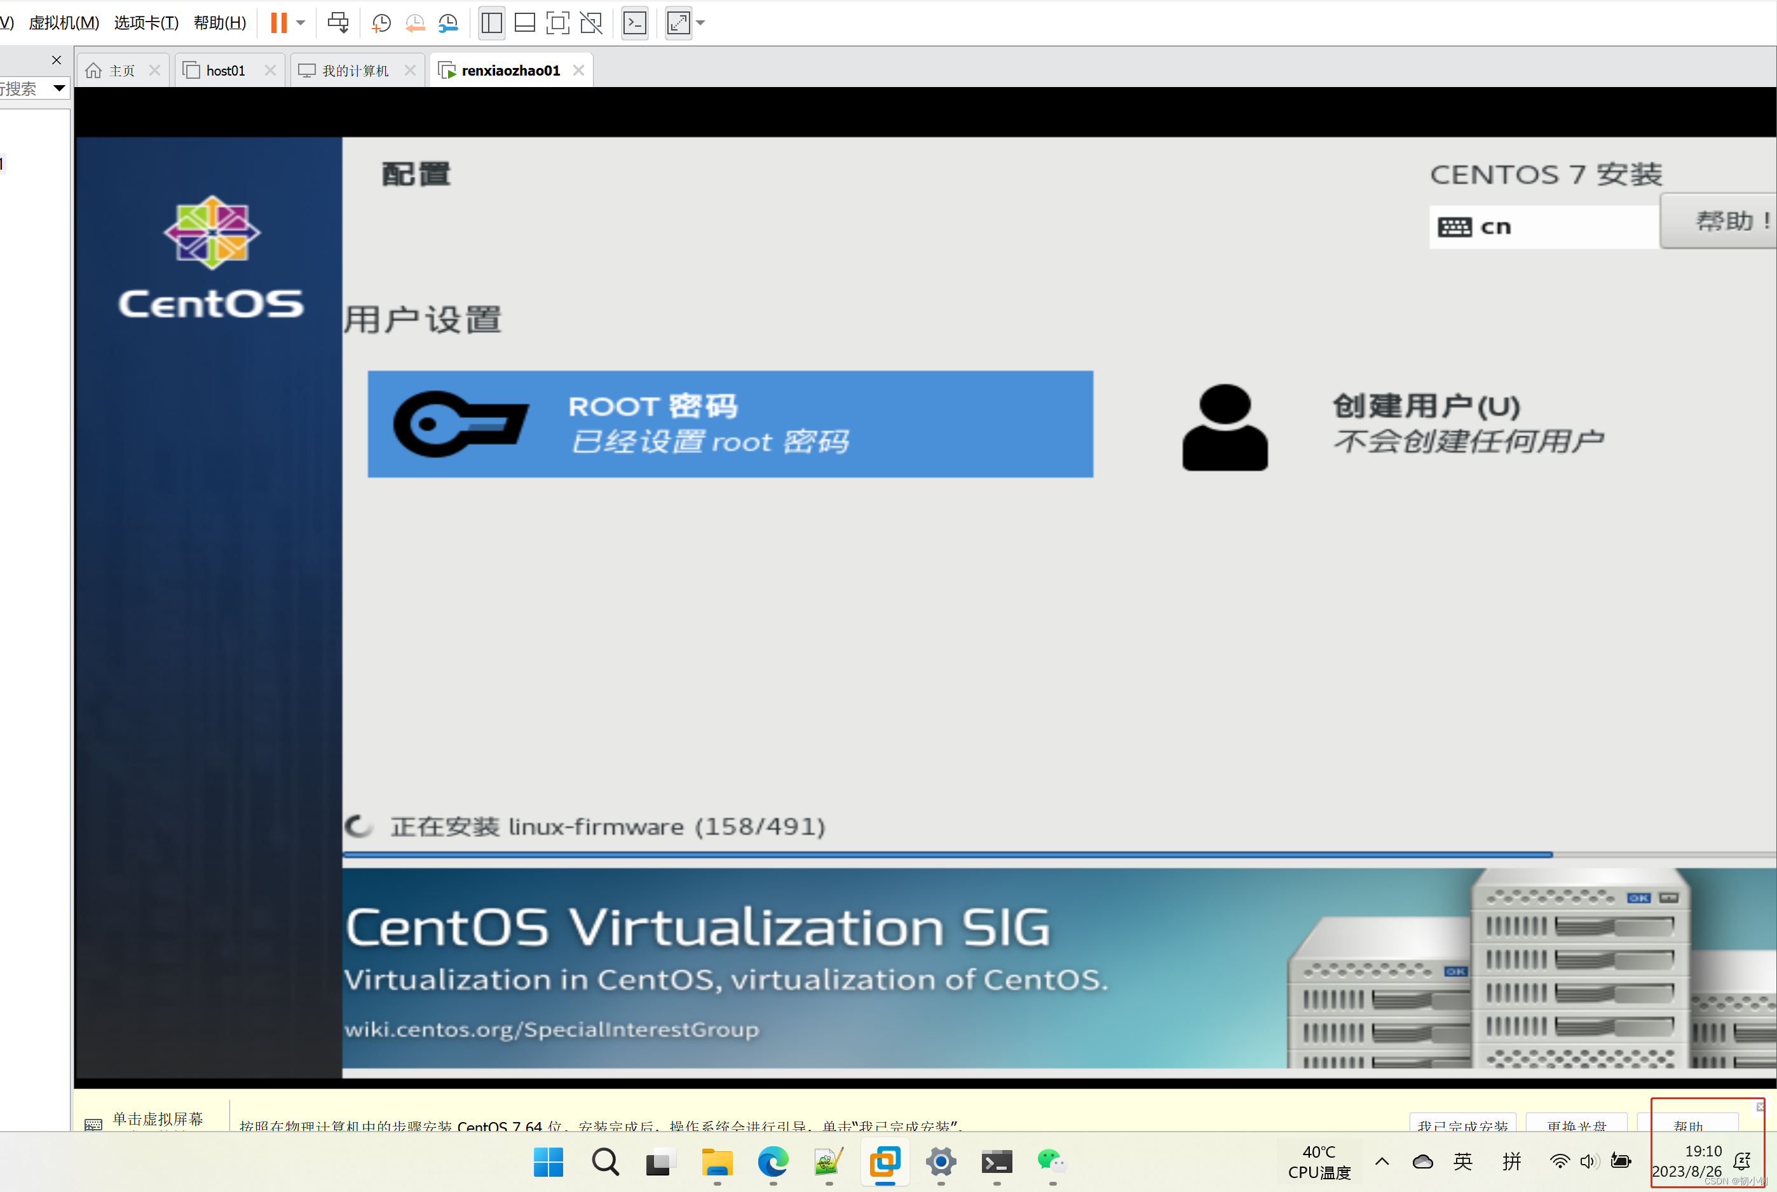Click the installation progress bar

tap(947, 855)
